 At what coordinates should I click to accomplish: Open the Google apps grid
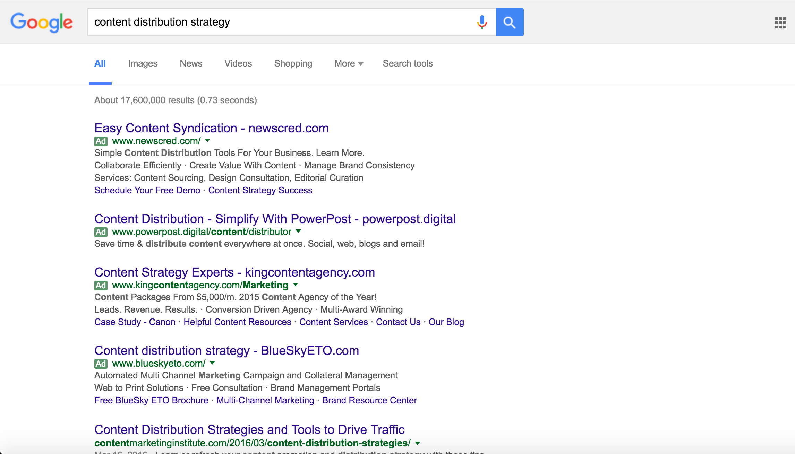click(x=780, y=23)
